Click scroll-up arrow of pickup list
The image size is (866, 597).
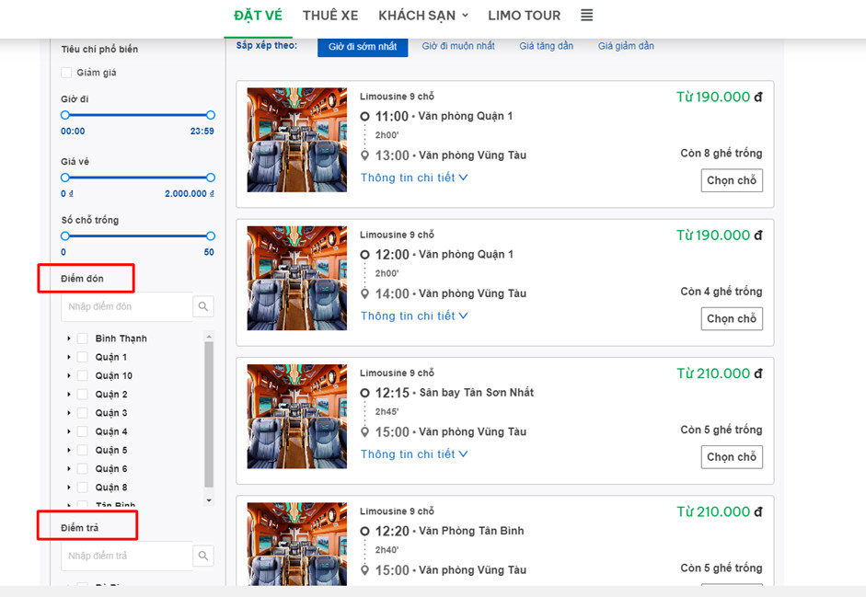pyautogui.click(x=209, y=337)
